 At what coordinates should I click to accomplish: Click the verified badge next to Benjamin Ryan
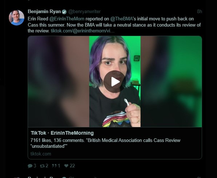64,12
